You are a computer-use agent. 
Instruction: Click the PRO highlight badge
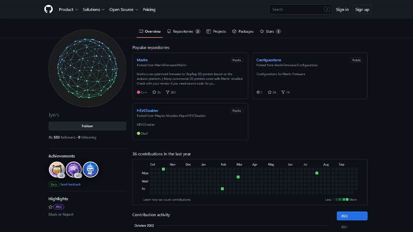pos(59,207)
